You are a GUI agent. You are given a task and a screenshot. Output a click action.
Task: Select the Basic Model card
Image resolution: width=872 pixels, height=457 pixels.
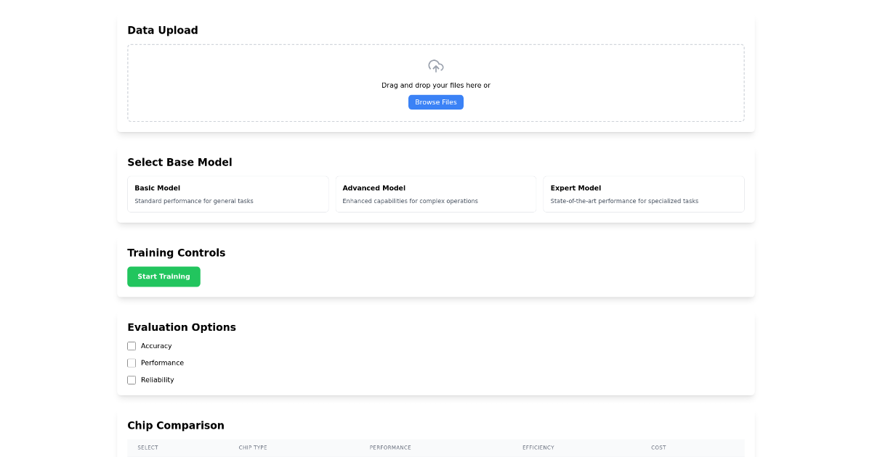(228, 194)
